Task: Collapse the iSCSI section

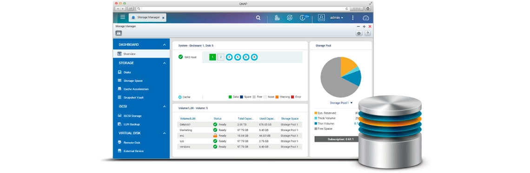Action: pyautogui.click(x=164, y=106)
